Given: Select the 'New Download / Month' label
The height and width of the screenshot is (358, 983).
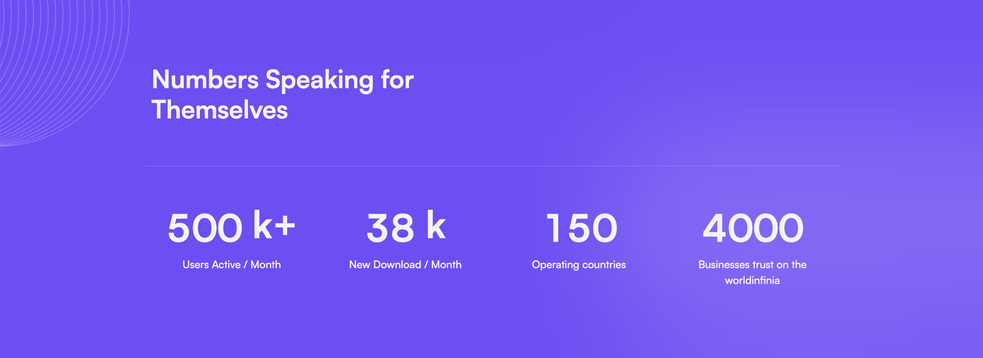Looking at the screenshot, I should pos(405,265).
